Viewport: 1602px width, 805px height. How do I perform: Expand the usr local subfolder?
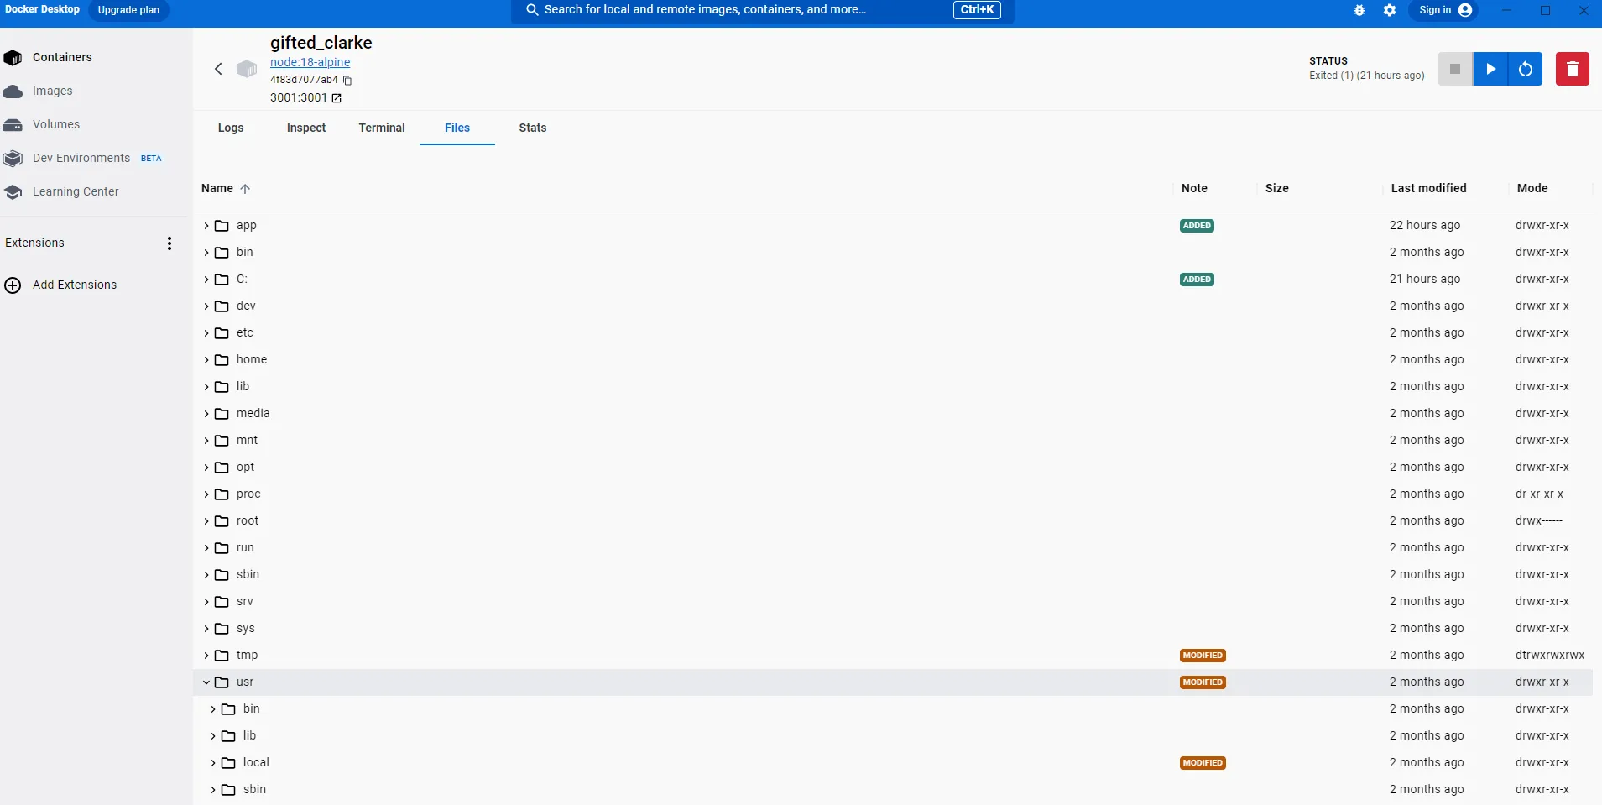[x=213, y=763]
